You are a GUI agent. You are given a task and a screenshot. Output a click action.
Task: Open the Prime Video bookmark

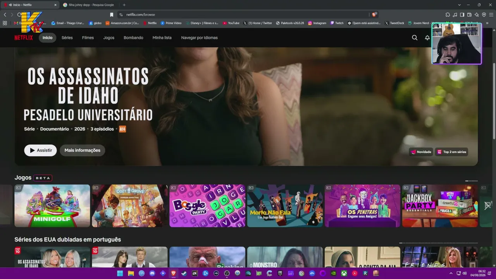coord(171,23)
